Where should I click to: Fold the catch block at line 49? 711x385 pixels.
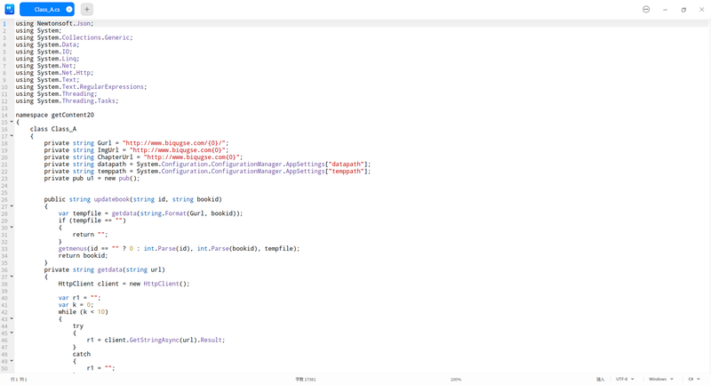[12, 361]
